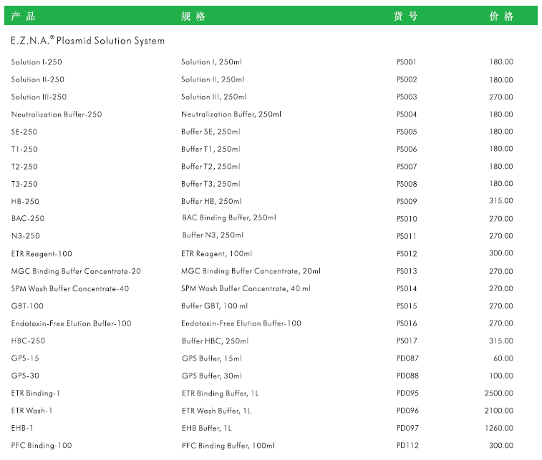This screenshot has height=460, width=542.
Task: Click product name HB-250
Action: click(25, 201)
